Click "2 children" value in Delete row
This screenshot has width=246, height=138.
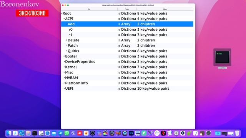(146, 40)
